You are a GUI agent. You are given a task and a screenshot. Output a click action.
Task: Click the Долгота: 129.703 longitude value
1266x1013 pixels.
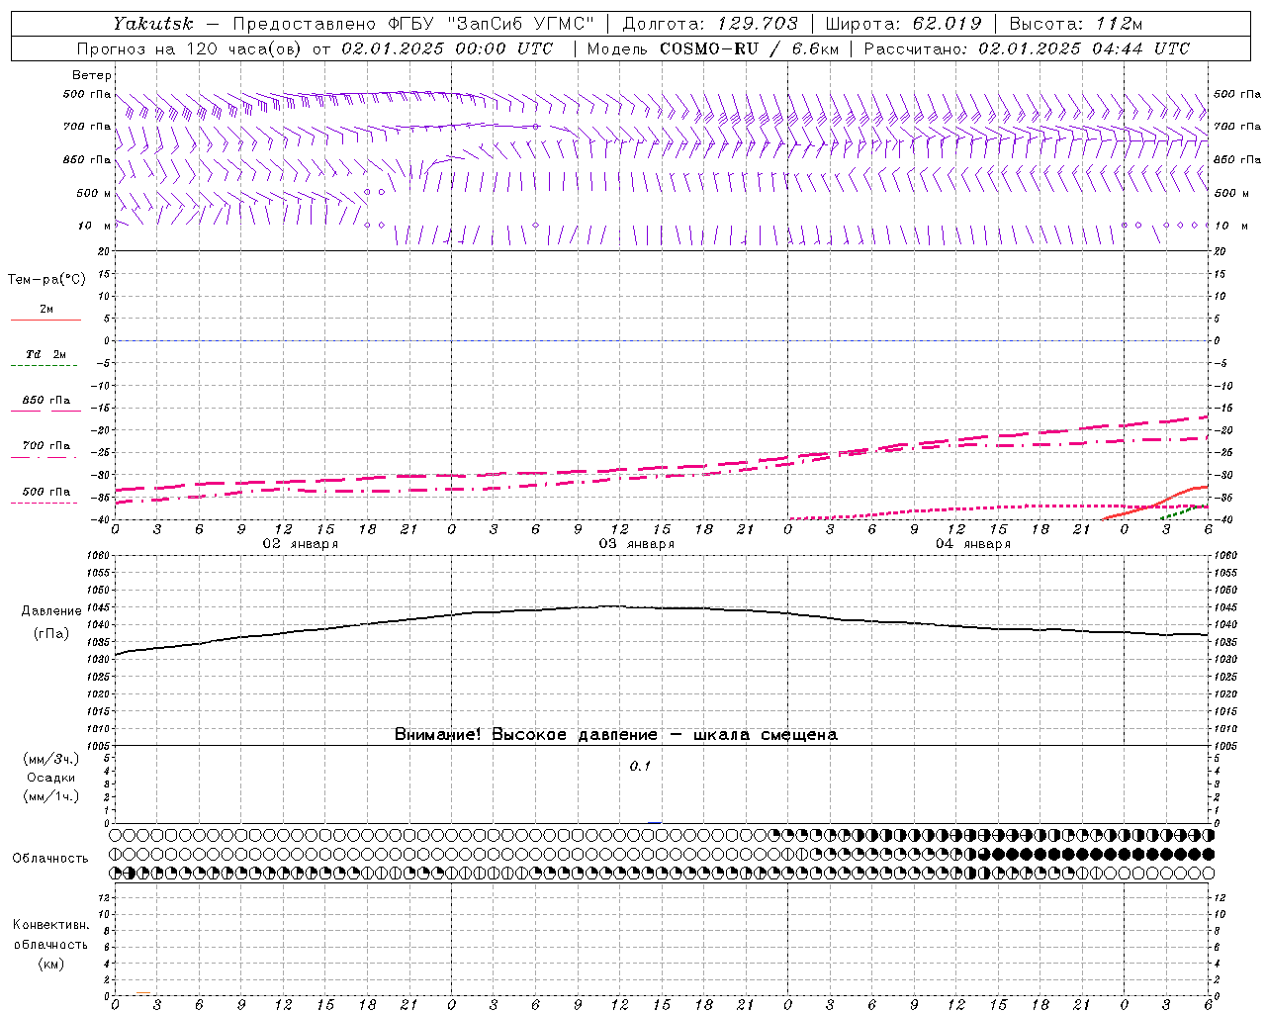click(710, 24)
